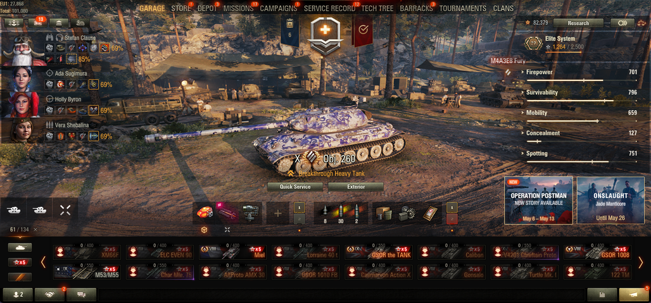Open the Tech Tree tab
Viewport: 651px width, 303px height.
click(377, 8)
